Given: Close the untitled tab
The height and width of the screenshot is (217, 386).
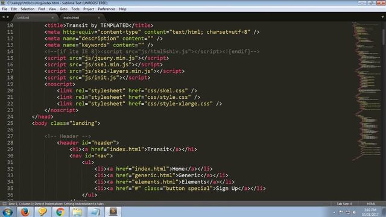Looking at the screenshot, I should click(52, 17).
